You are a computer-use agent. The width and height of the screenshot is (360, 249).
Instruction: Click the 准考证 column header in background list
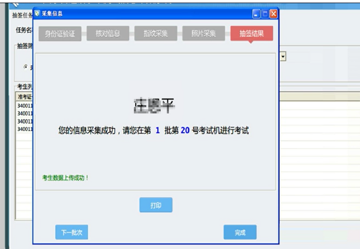pos(24,97)
